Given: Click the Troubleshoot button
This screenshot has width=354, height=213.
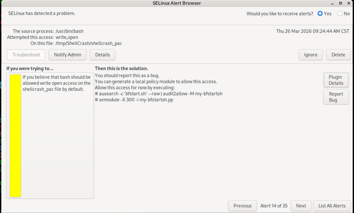Looking at the screenshot, I should click(26, 55).
